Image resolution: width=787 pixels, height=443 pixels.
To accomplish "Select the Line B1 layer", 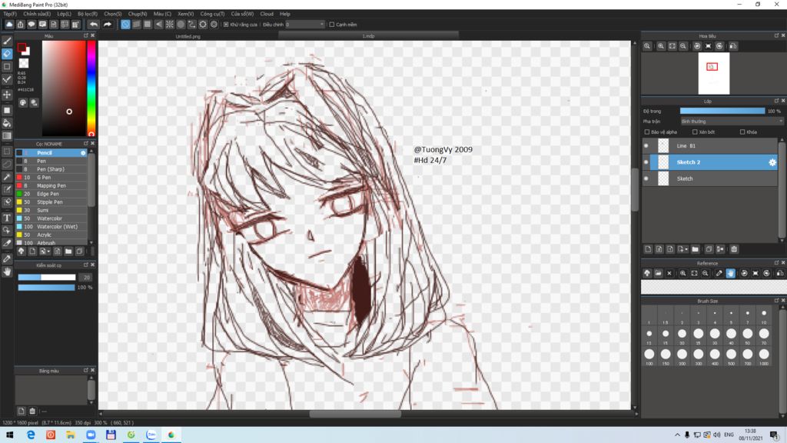I will [709, 145].
